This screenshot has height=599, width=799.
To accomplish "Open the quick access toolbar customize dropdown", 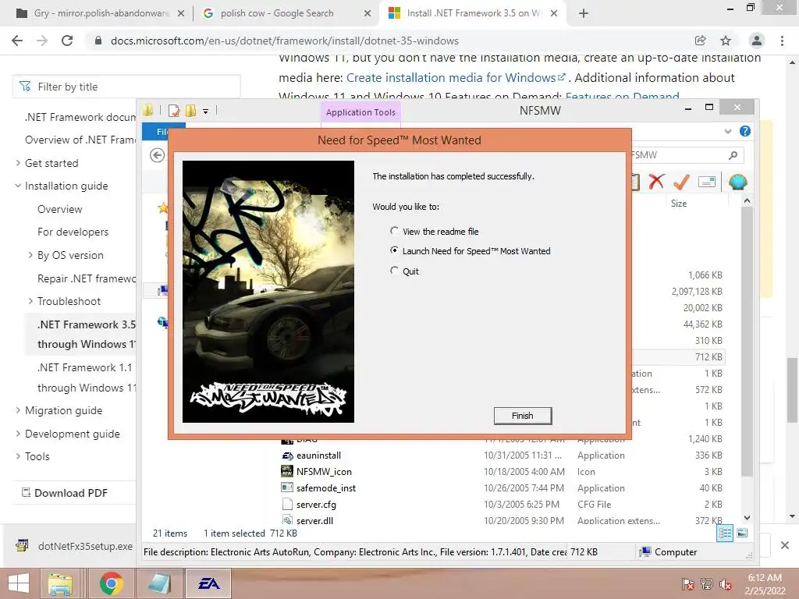I will point(205,111).
